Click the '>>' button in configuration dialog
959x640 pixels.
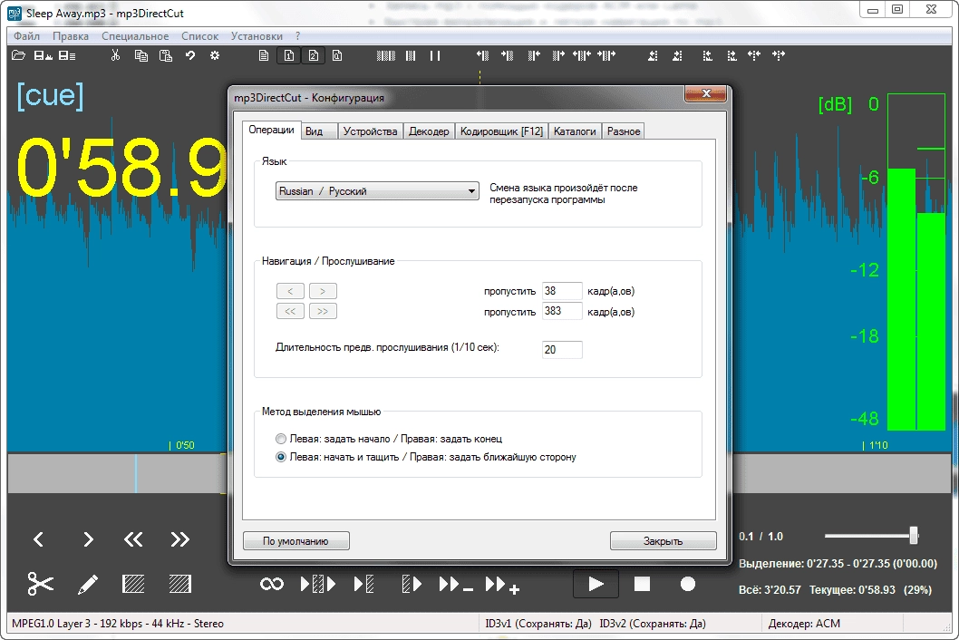coord(323,312)
